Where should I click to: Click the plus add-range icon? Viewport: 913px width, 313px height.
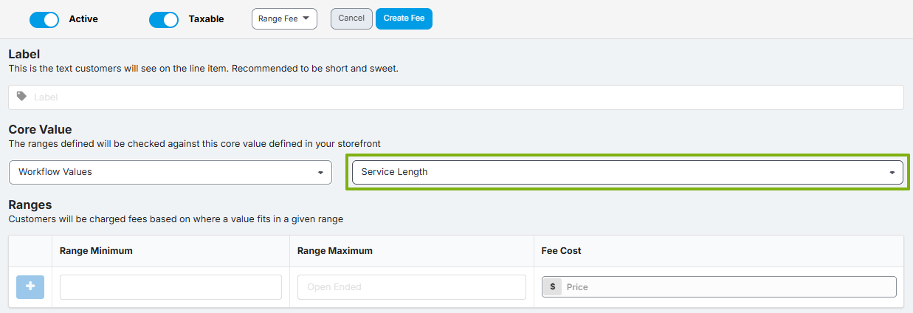pos(30,287)
